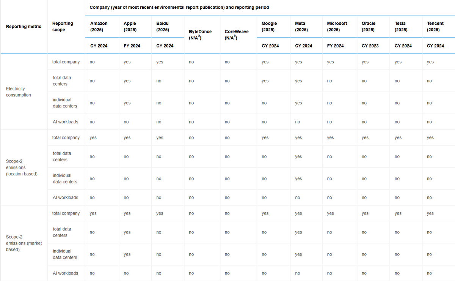The width and height of the screenshot is (455, 281).
Task: Click the 'Reporting scope' column header
Action: 63,27
